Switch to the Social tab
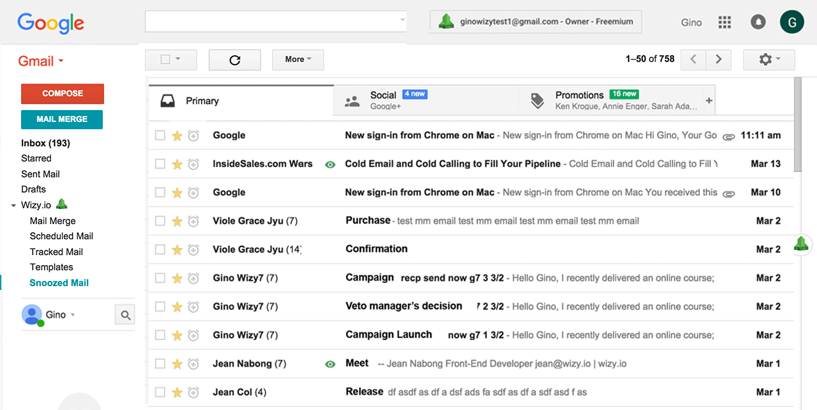This screenshot has height=410, width=817. pyautogui.click(x=426, y=101)
